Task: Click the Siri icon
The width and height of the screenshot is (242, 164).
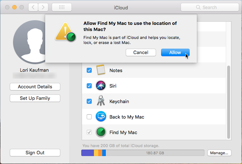Action: pyautogui.click(x=101, y=86)
